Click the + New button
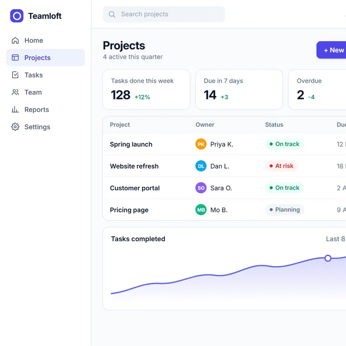The width and height of the screenshot is (346, 346). pos(331,50)
